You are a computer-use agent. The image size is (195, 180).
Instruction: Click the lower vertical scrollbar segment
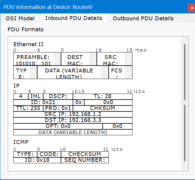[185, 133]
